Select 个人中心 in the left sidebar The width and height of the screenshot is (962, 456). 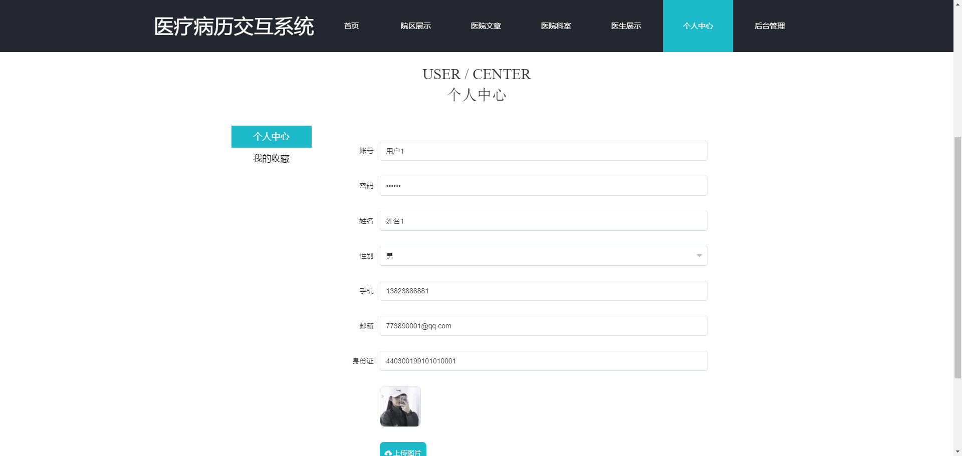271,137
